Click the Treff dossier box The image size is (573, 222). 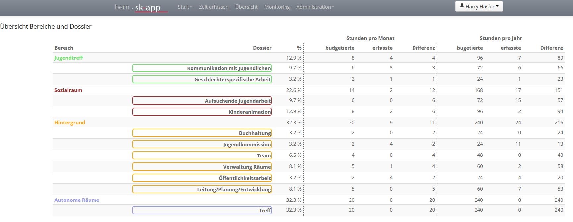[202, 210]
